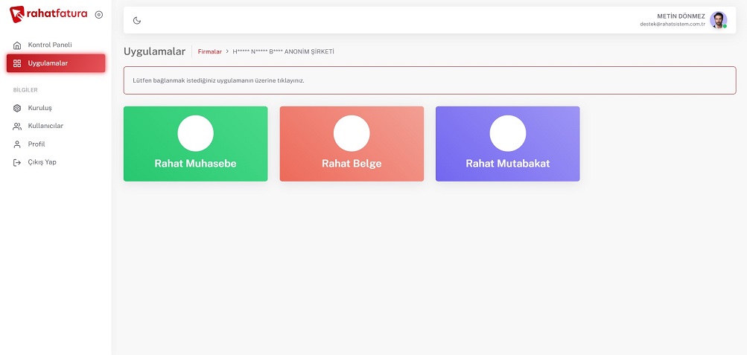Click the people icon beside Kullanıcılar
This screenshot has height=355, width=747.
click(17, 126)
